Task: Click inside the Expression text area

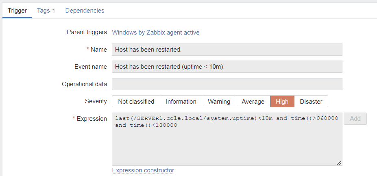Action: coord(227,142)
